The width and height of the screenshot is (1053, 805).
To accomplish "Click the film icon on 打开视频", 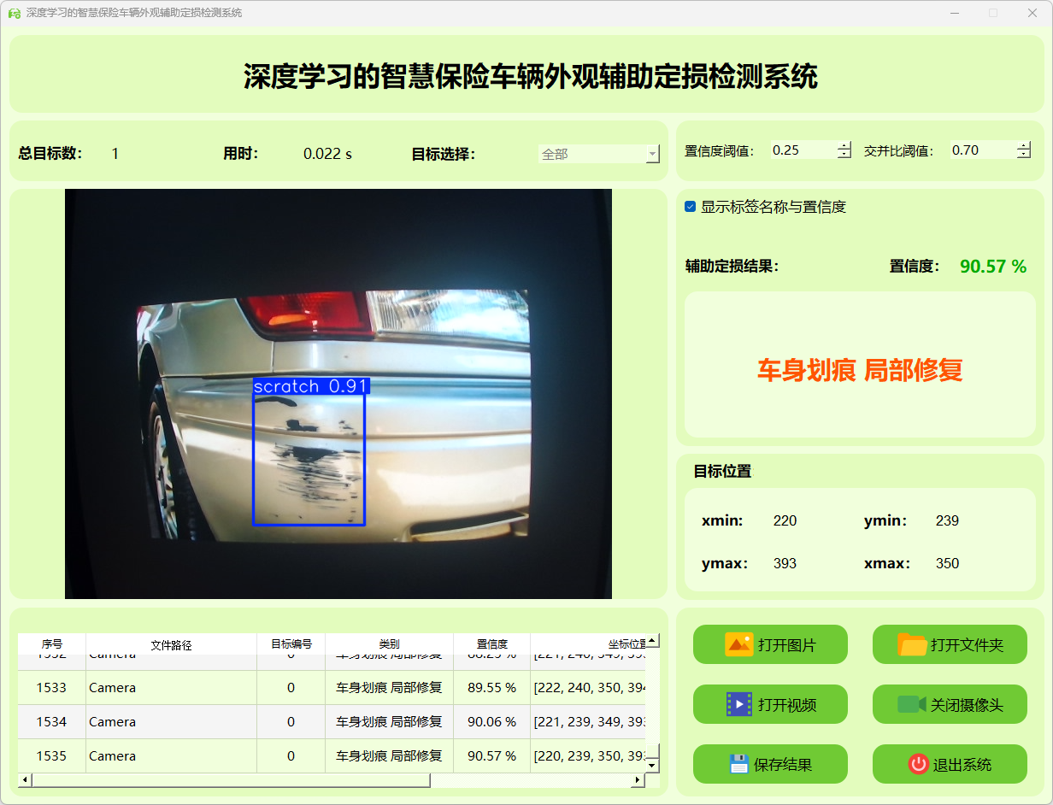I will click(x=738, y=704).
